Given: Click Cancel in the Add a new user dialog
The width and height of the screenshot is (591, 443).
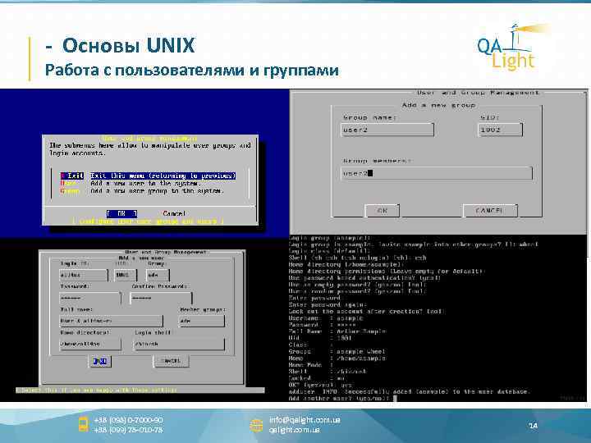Looking at the screenshot, I should (171, 361).
